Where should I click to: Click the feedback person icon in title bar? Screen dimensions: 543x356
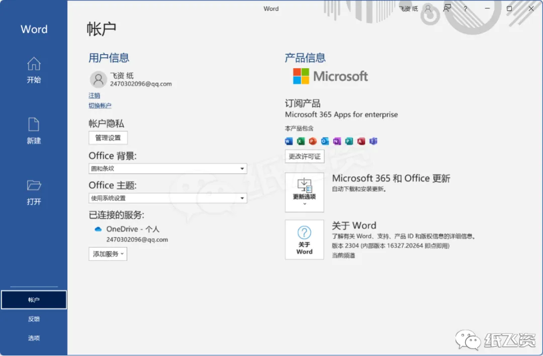click(x=447, y=9)
